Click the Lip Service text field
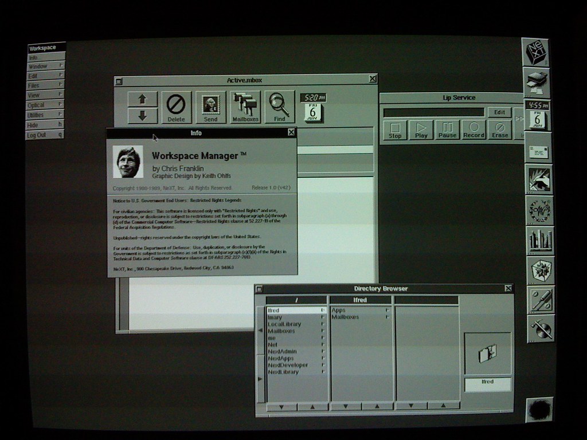 (x=433, y=113)
